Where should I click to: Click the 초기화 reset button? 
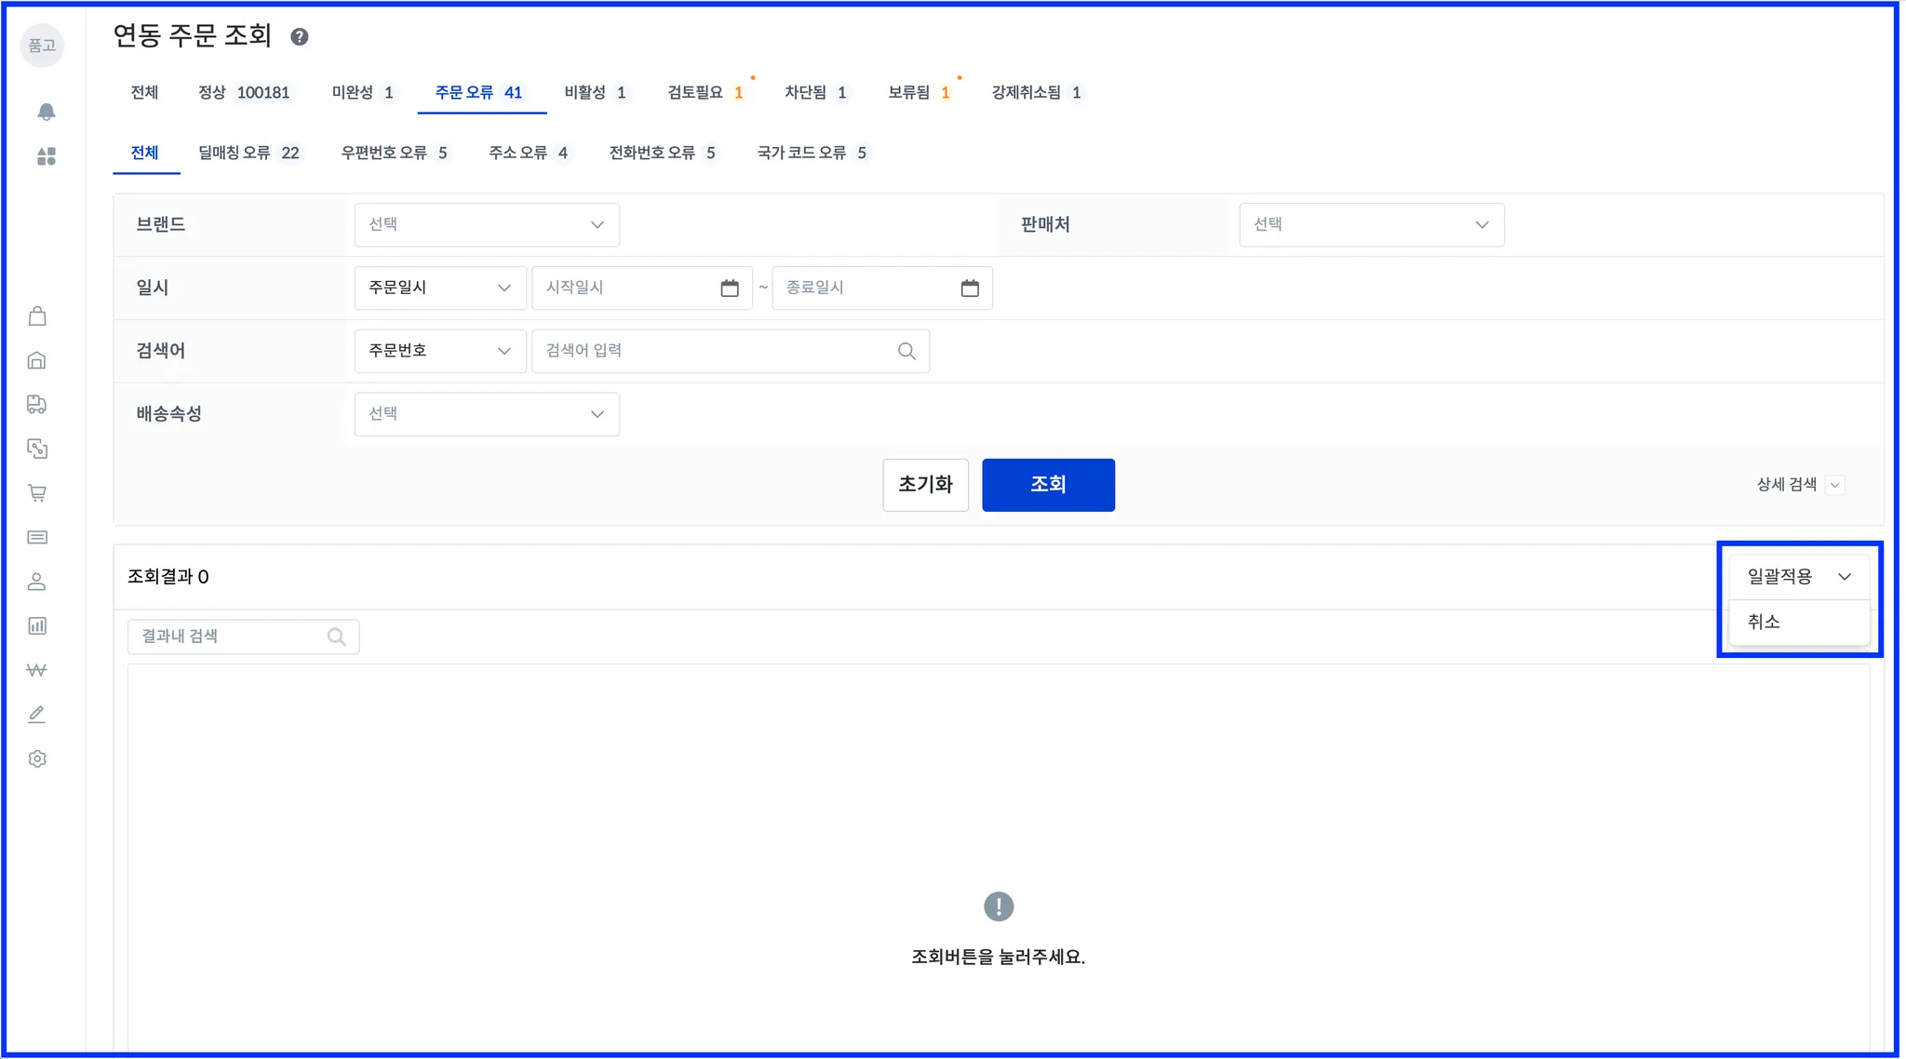[925, 485]
